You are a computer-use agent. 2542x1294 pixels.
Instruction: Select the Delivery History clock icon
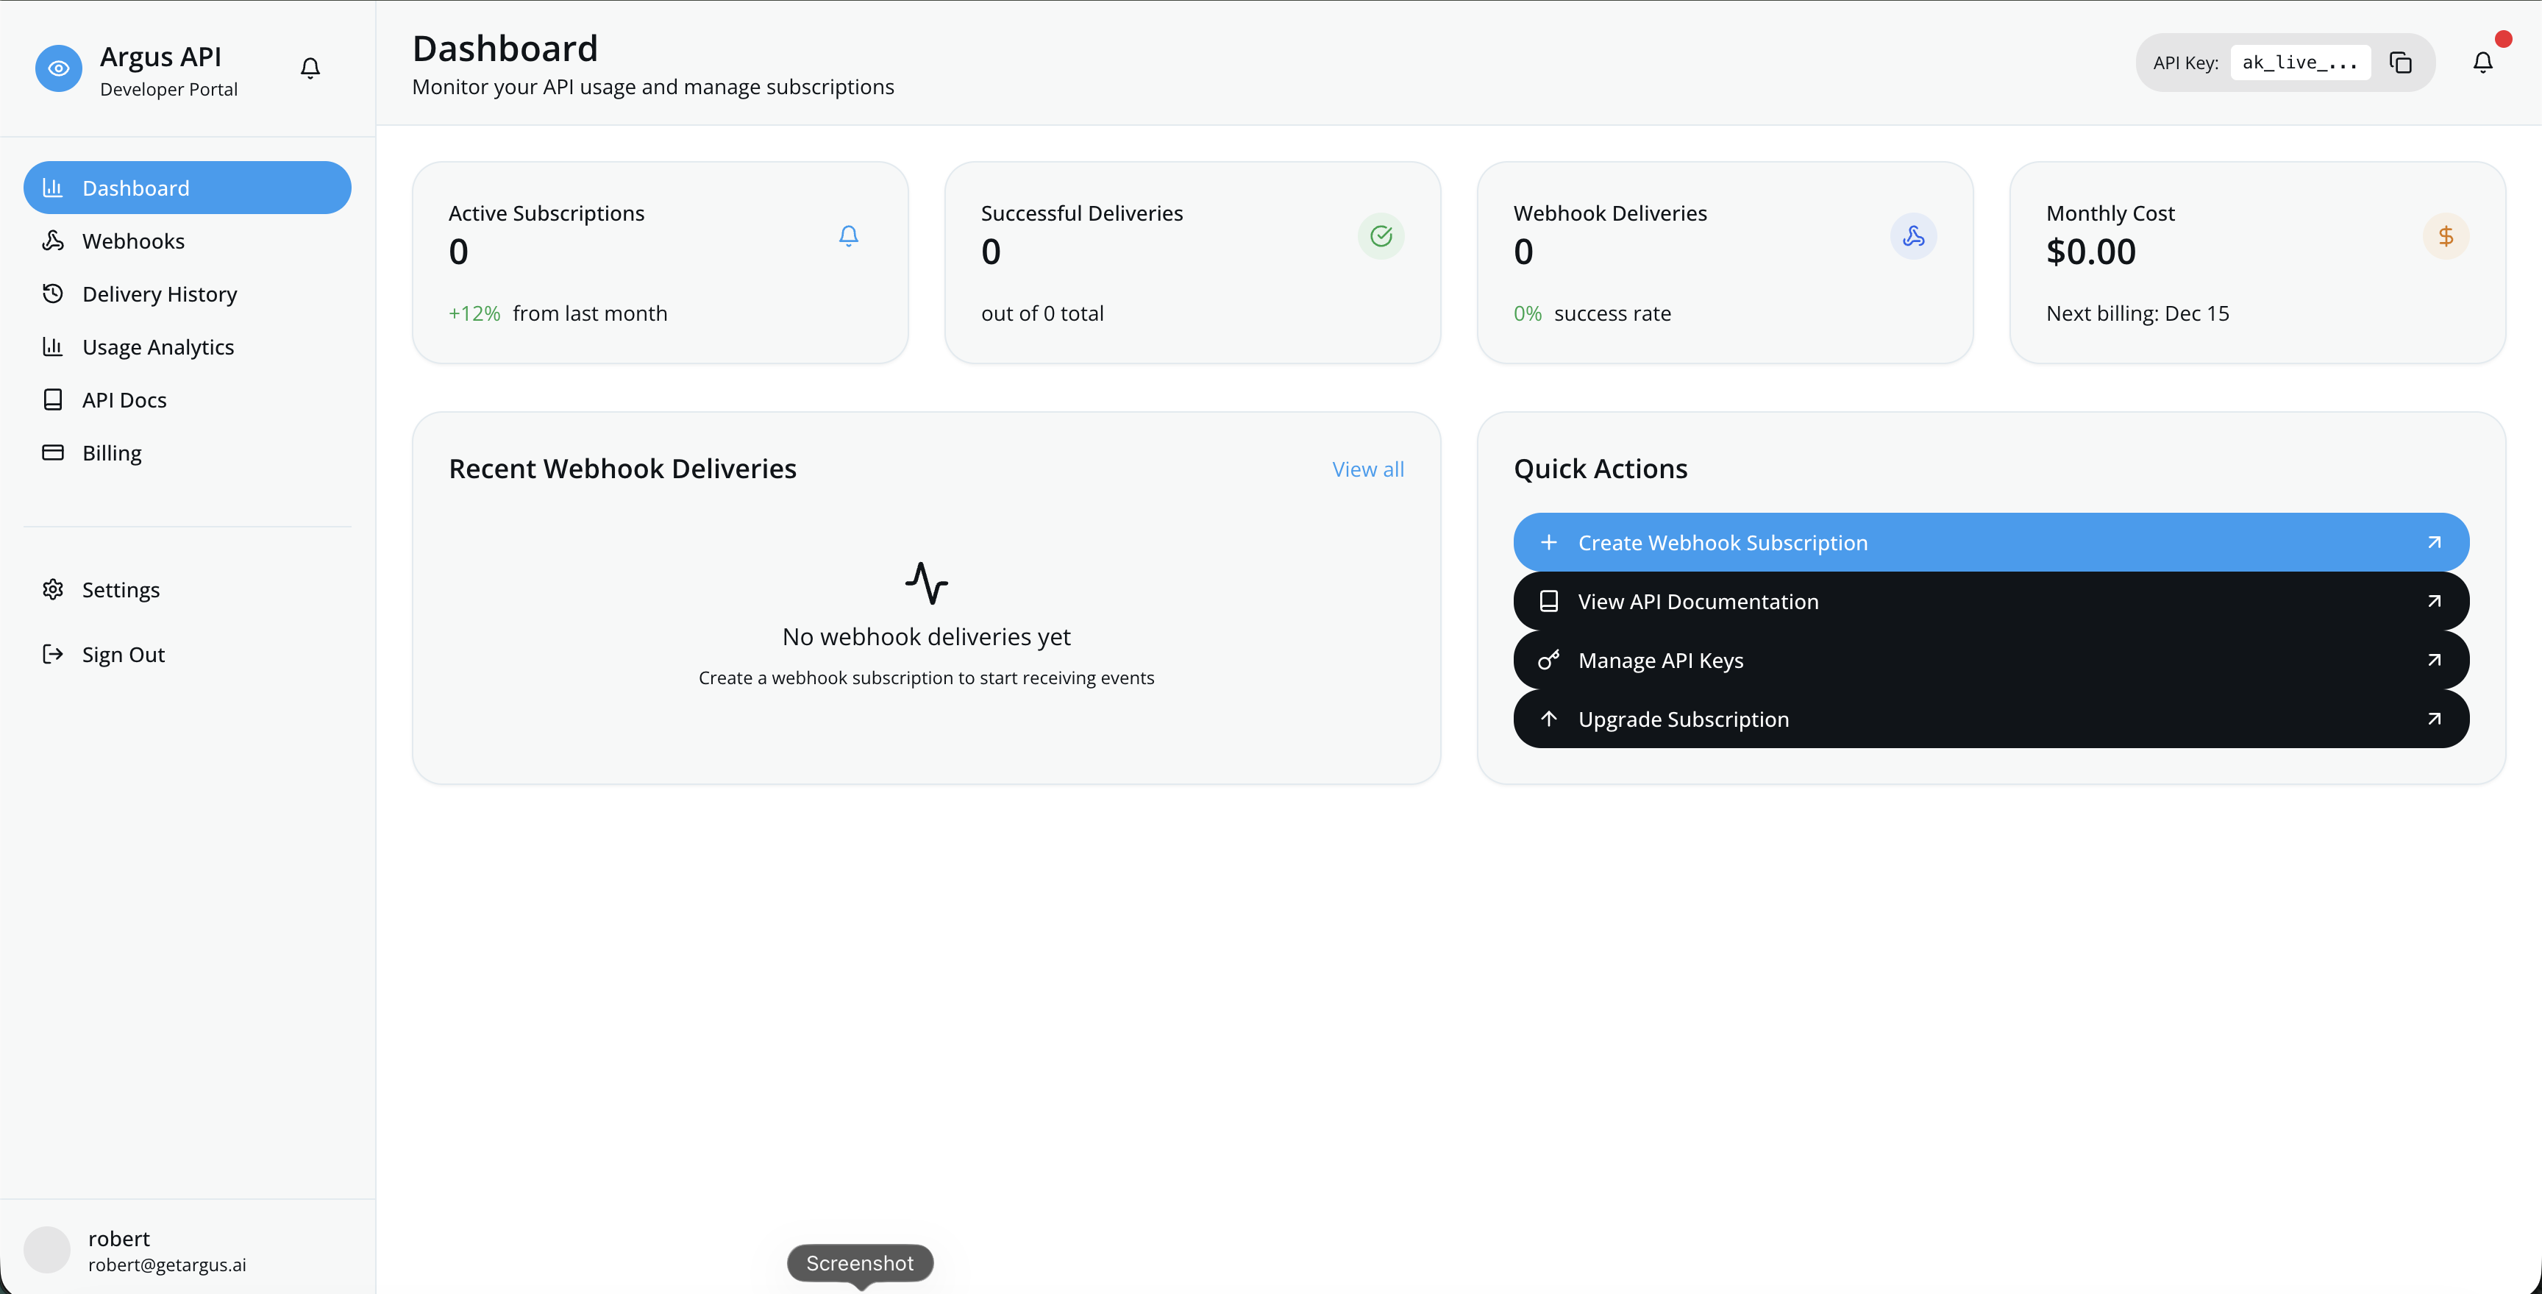(53, 293)
